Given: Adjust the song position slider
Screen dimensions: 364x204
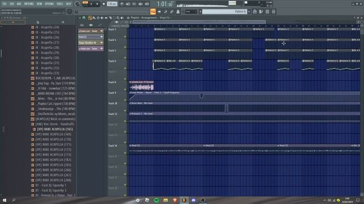Looking at the screenshot, I should (114, 11).
